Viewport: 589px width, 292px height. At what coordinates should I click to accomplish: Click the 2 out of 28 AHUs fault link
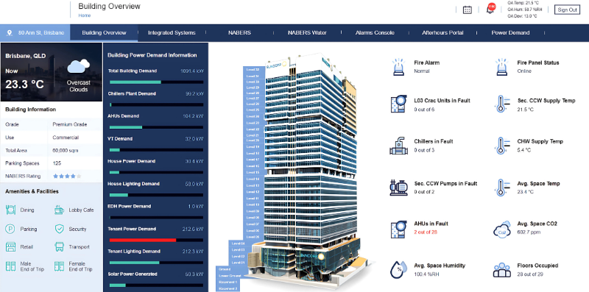tap(426, 232)
